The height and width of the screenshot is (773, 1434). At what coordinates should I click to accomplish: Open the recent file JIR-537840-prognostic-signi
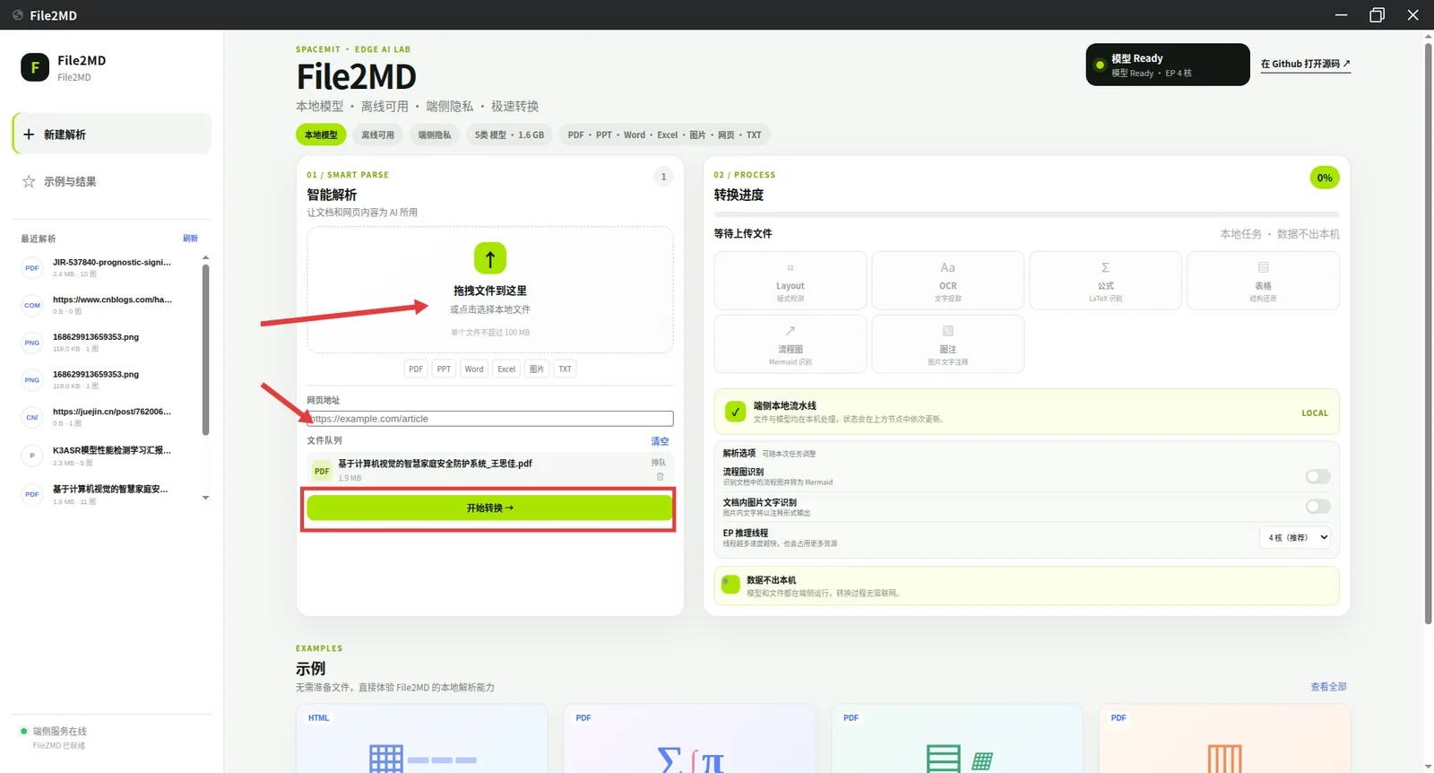(112, 263)
